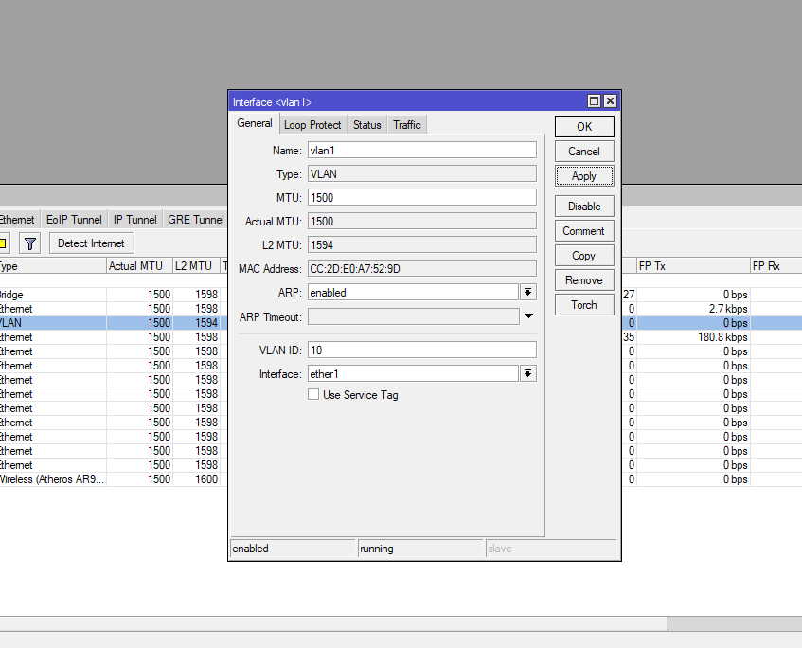Select the Wireless (Atheros AR9...) row
The image size is (802, 648).
click(113, 479)
